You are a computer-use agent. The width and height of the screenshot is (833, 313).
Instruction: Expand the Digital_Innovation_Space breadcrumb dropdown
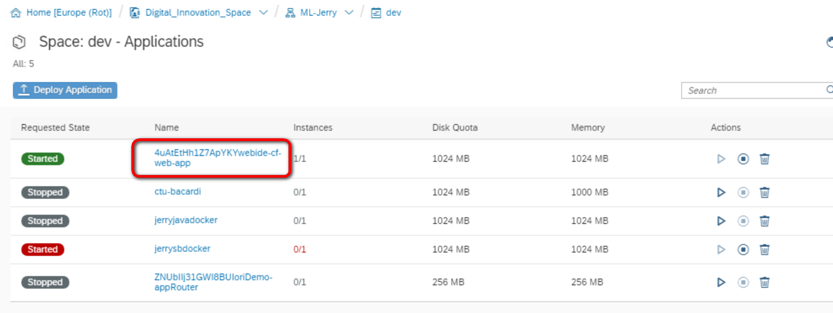263,13
